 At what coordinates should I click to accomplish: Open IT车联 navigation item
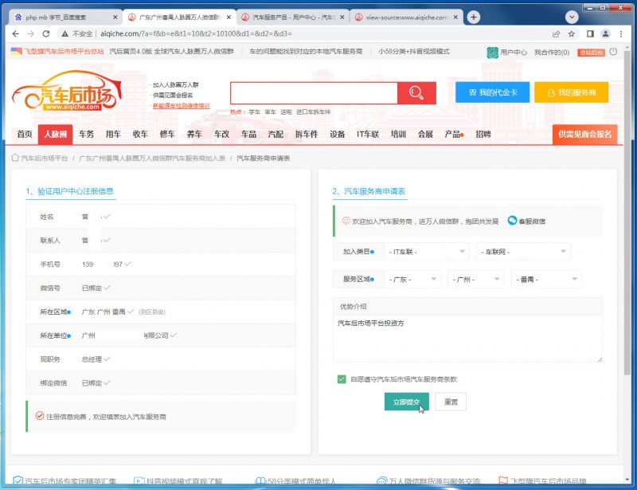point(368,134)
